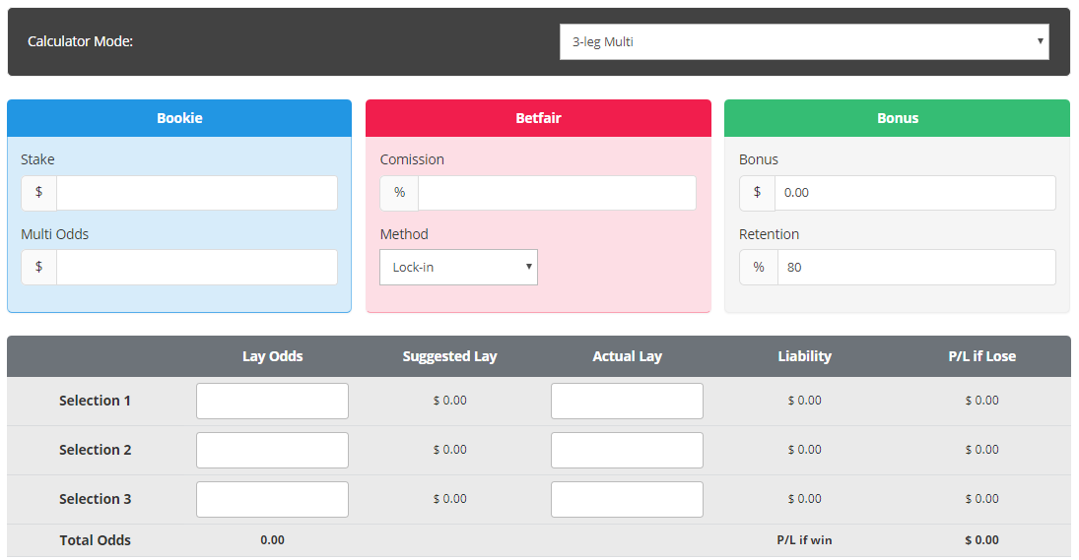Viewport: 1079px width, 560px height.
Task: Open the Method Lock-in dropdown
Action: pyautogui.click(x=458, y=268)
